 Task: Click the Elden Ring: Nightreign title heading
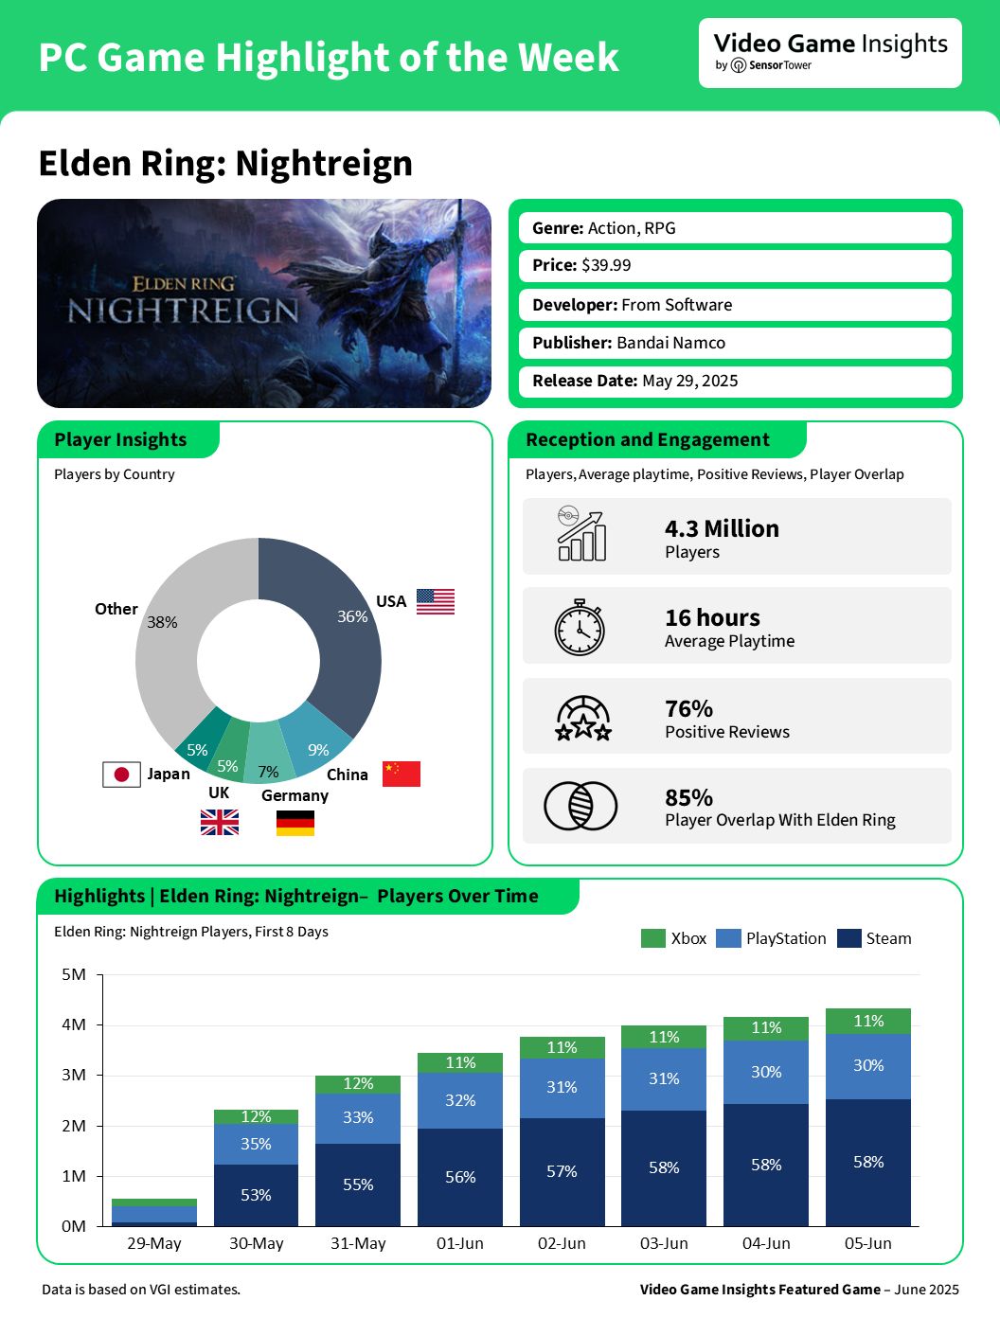click(225, 164)
